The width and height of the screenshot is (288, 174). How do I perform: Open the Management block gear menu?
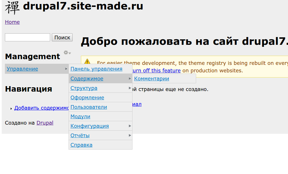coord(67,53)
